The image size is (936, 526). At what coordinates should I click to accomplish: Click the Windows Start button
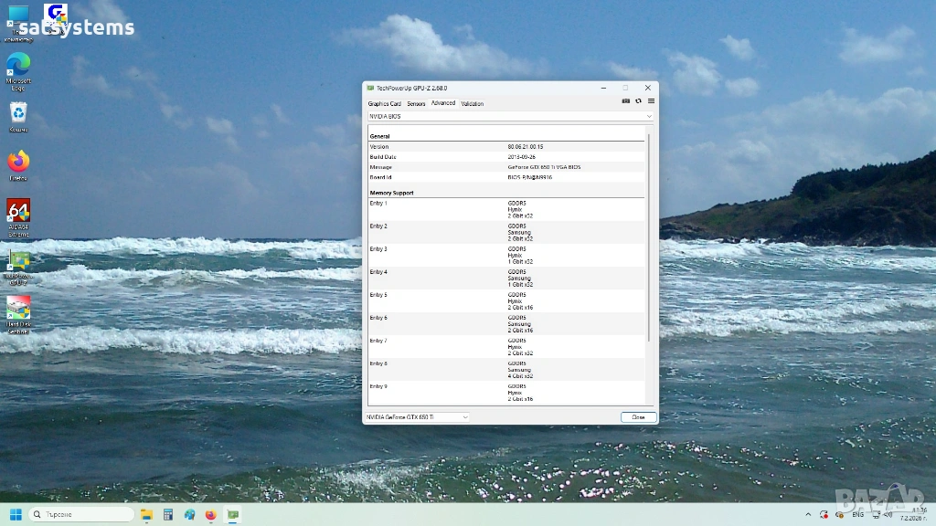click(x=16, y=515)
